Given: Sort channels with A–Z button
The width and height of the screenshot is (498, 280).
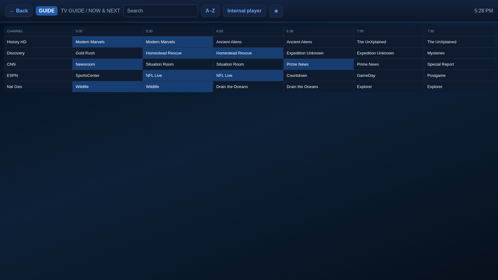Looking at the screenshot, I should 210,11.
